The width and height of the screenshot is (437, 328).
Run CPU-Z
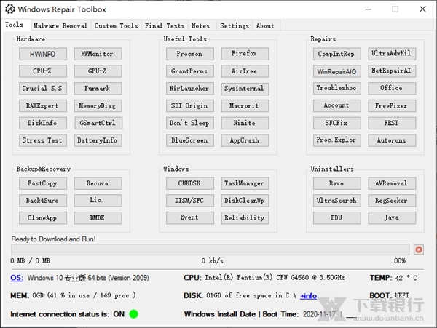43,71
